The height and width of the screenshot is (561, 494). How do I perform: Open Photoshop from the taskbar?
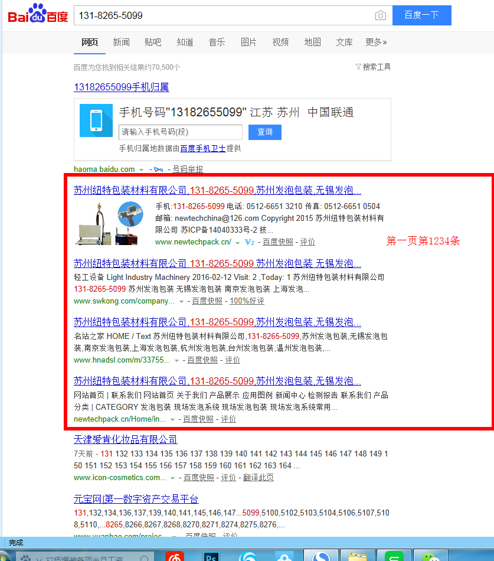pyautogui.click(x=211, y=557)
